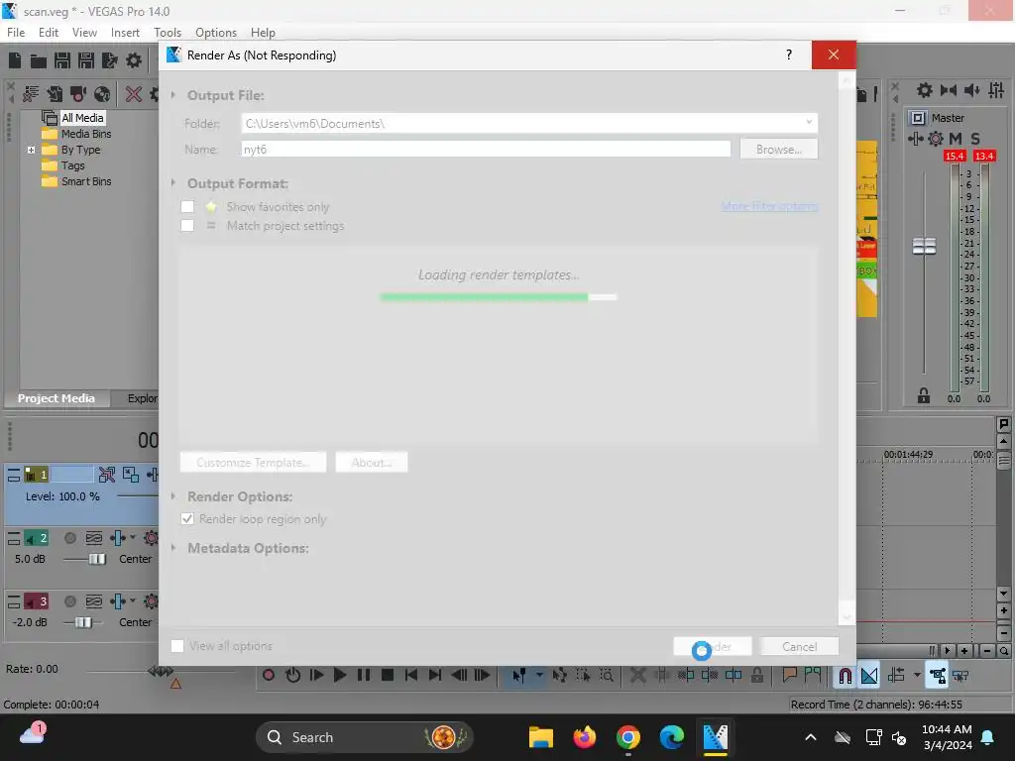The image size is (1015, 761).
Task: Select the Envelope edit tool
Action: [x=560, y=676]
